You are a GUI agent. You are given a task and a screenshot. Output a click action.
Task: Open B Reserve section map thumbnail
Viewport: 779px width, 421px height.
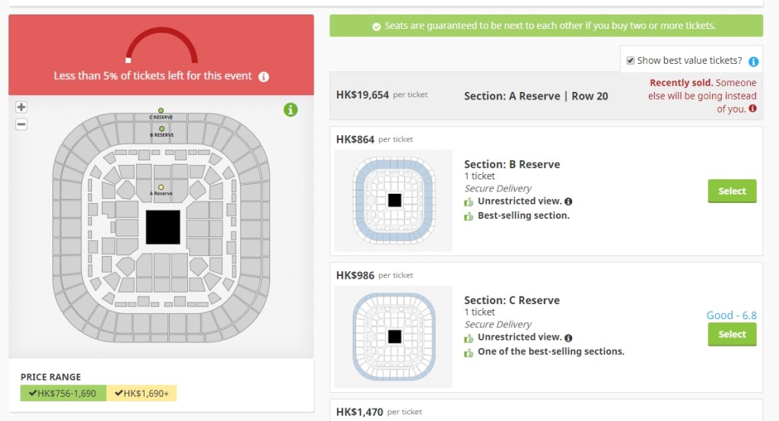coord(393,201)
